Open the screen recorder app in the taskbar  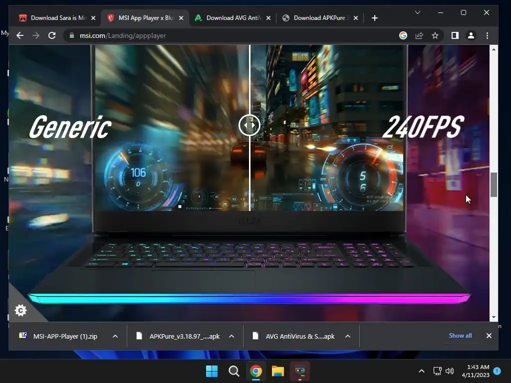[300, 371]
